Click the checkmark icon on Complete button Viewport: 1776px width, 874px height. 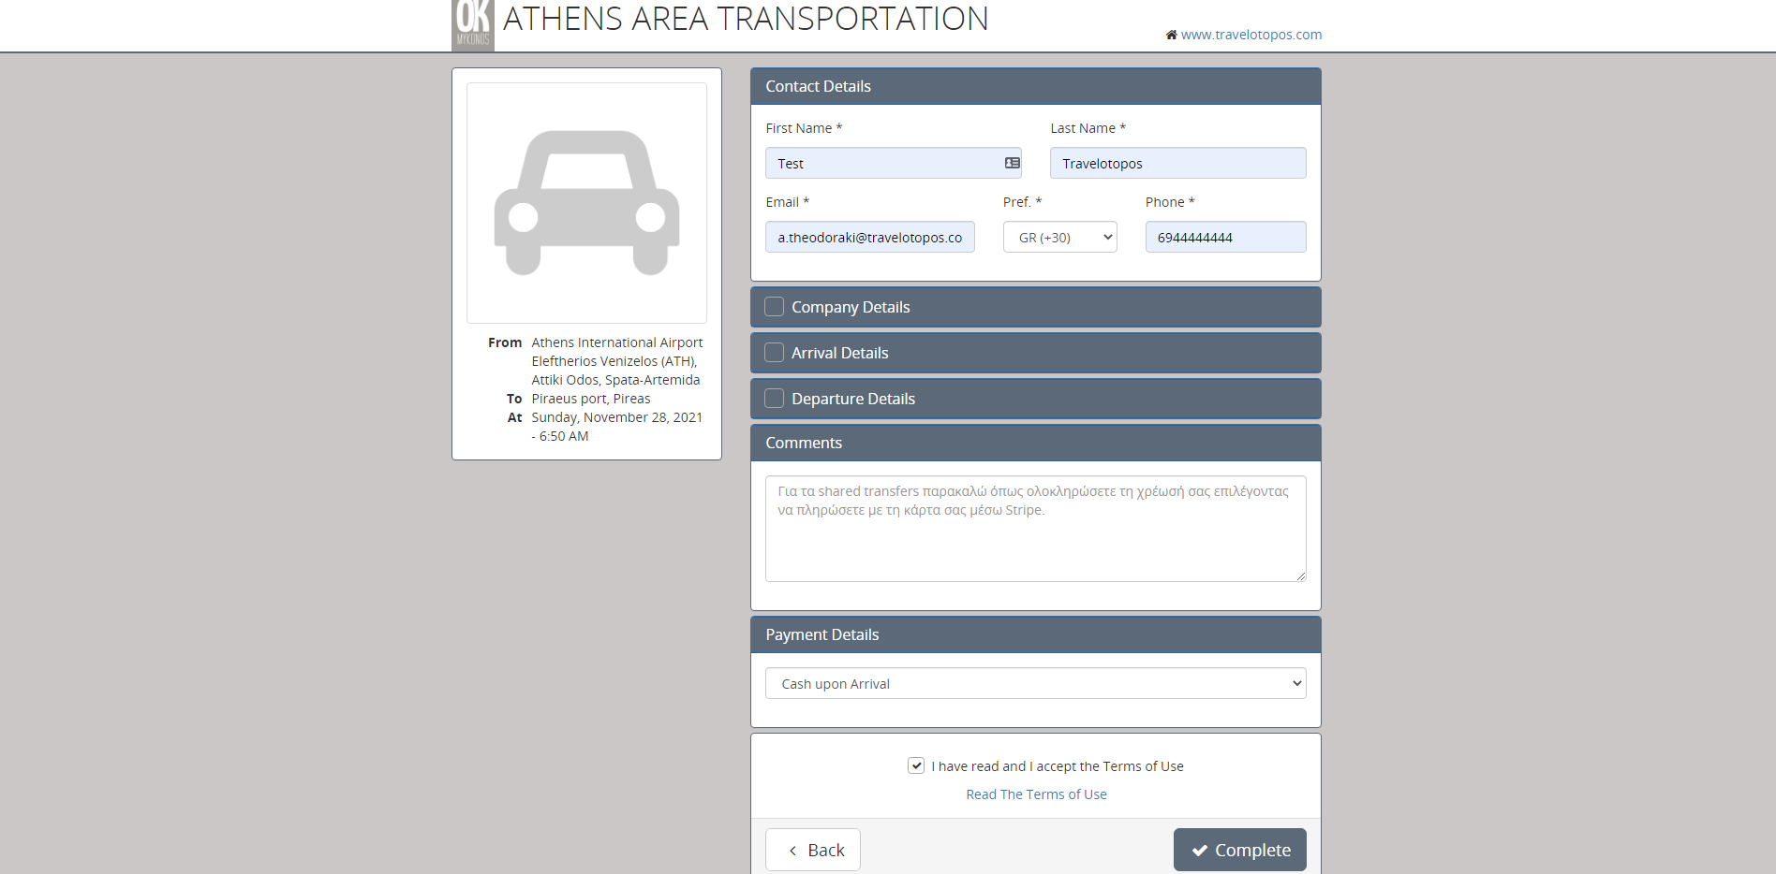pyautogui.click(x=1199, y=851)
